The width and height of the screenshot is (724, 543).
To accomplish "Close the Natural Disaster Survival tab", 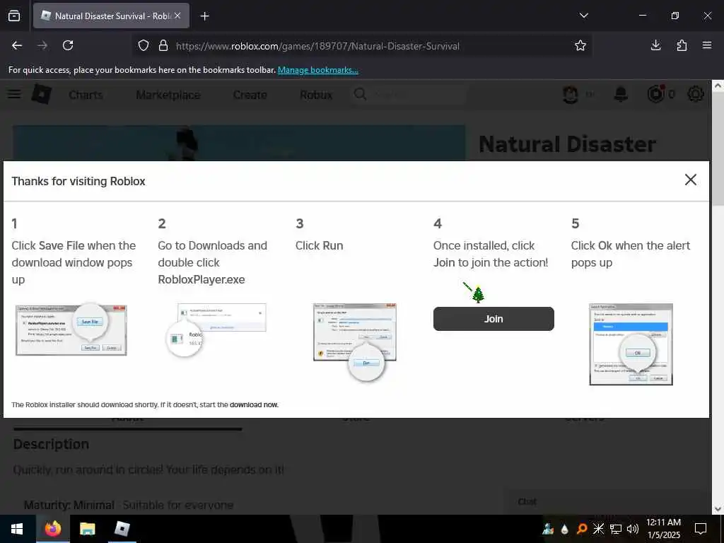I will point(177,16).
